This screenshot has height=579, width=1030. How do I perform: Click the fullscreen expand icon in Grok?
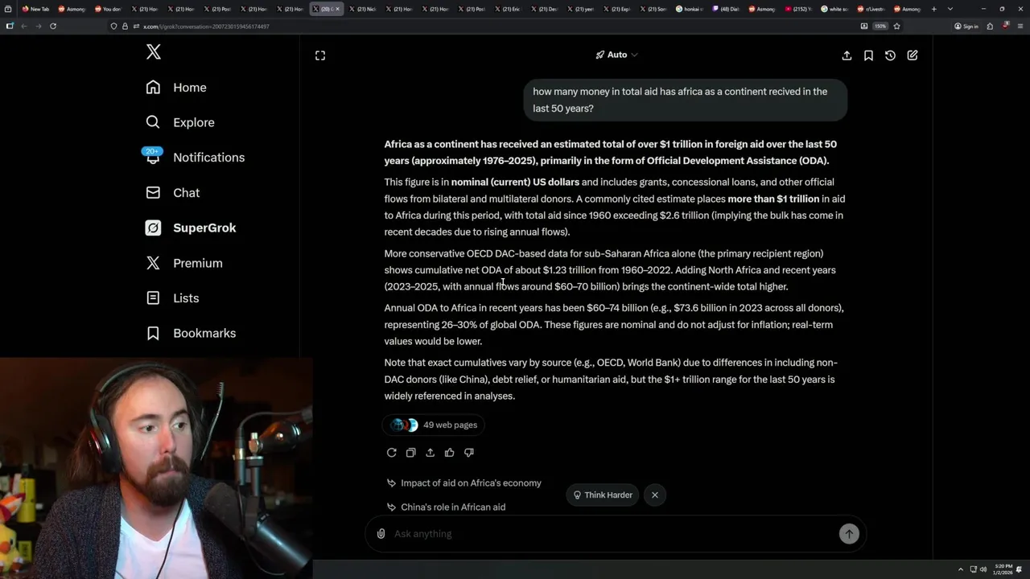point(320,55)
